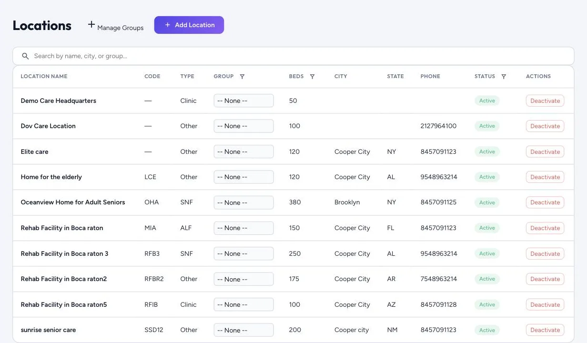Click beds value 175
The width and height of the screenshot is (587, 343).
pyautogui.click(x=294, y=279)
